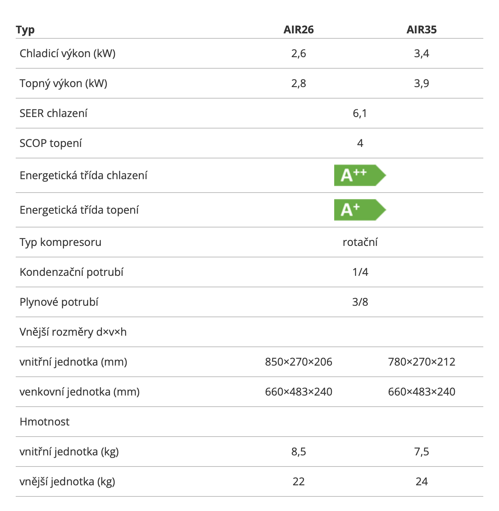The image size is (499, 511).
Task: Click the A++ energy class badge
Action: (x=359, y=175)
